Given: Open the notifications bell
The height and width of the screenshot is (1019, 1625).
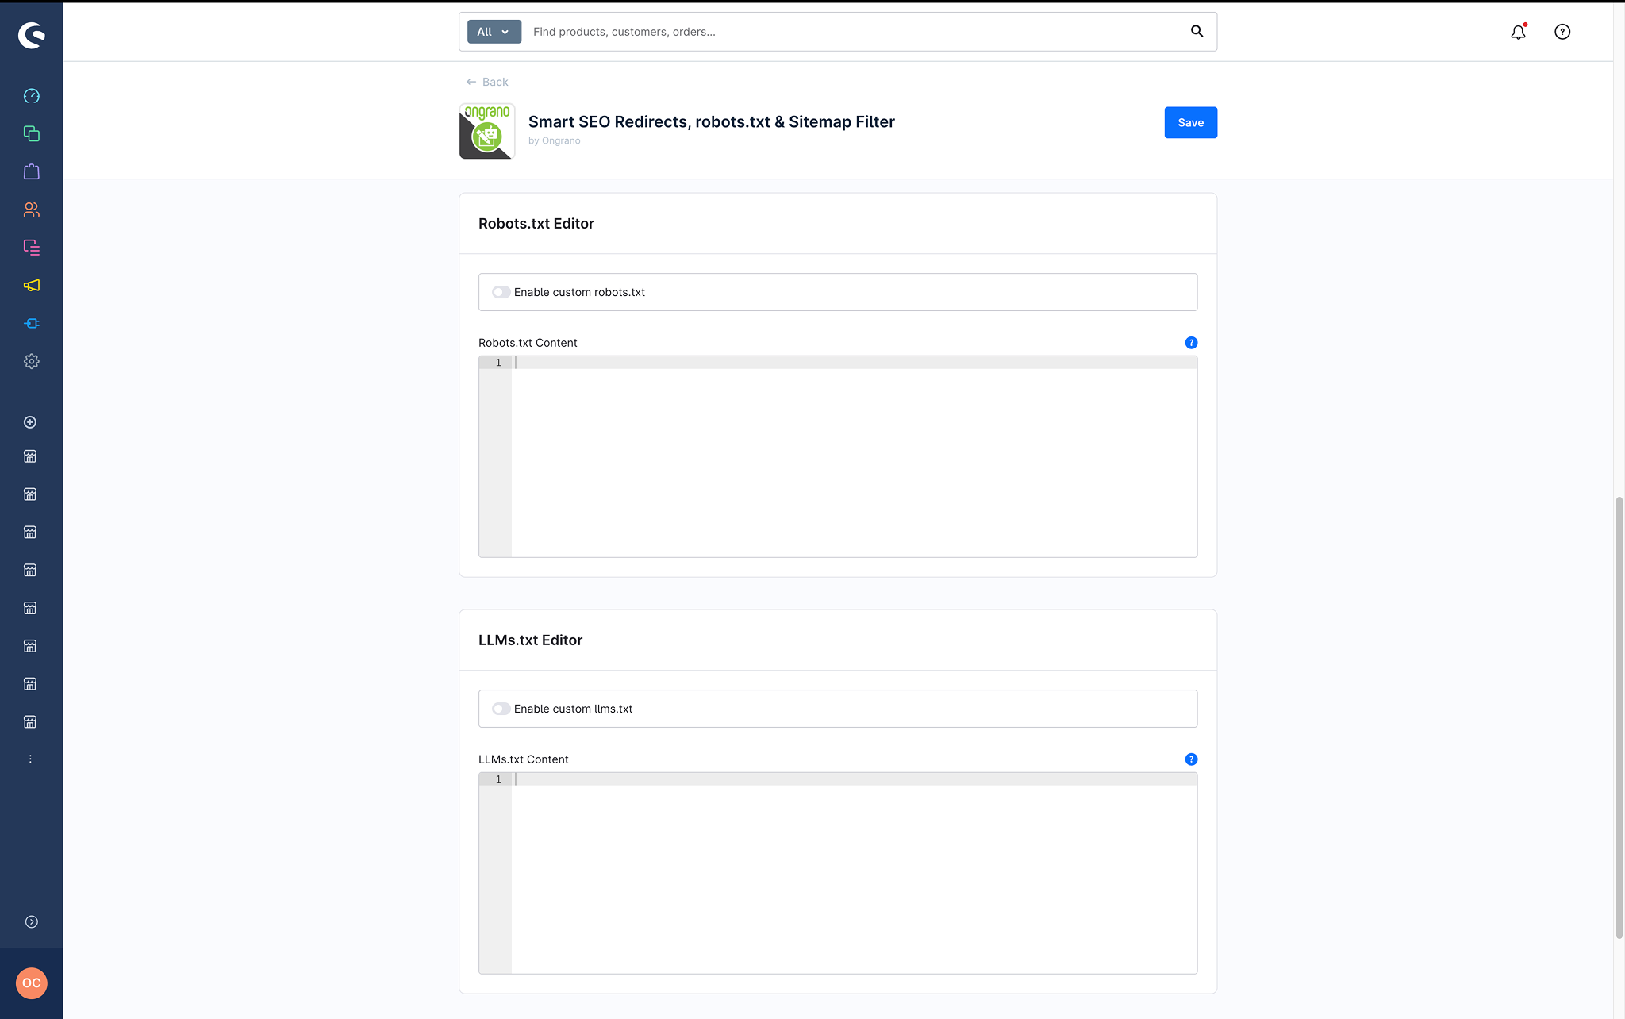Looking at the screenshot, I should click(1518, 32).
